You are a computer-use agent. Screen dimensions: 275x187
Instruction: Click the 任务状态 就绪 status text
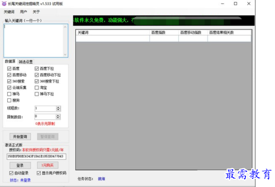[101, 179]
